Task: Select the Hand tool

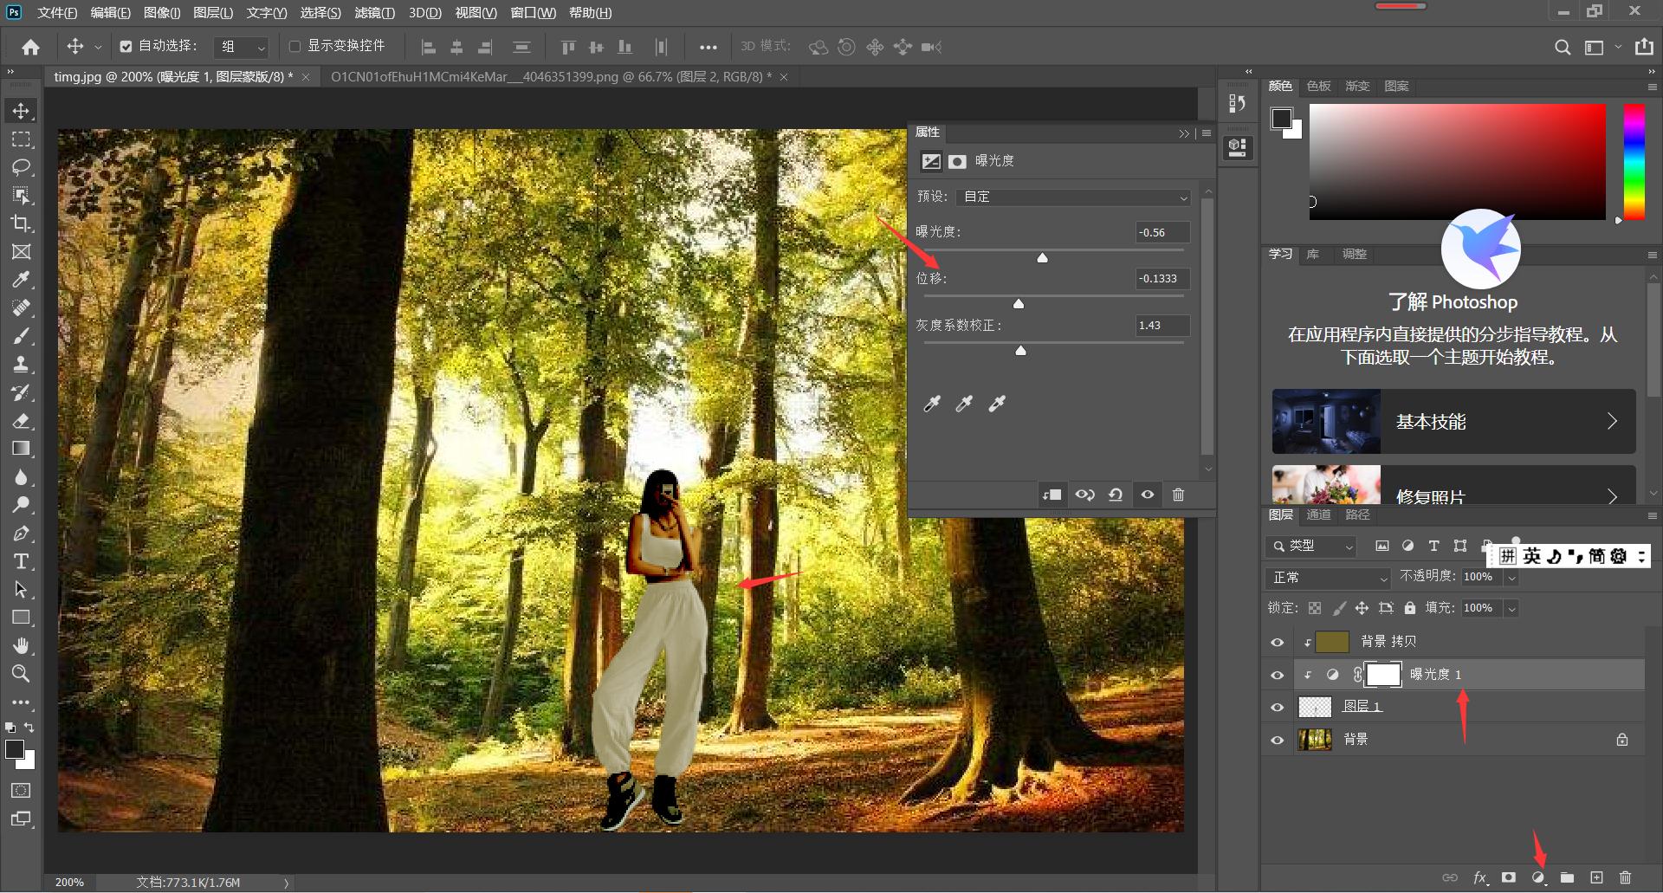Action: (x=21, y=645)
